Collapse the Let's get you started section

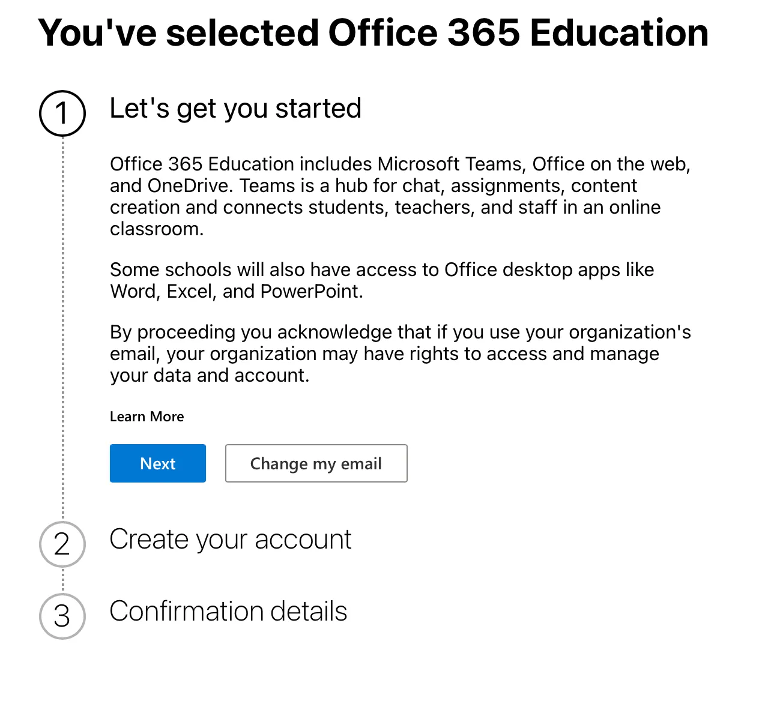(235, 109)
